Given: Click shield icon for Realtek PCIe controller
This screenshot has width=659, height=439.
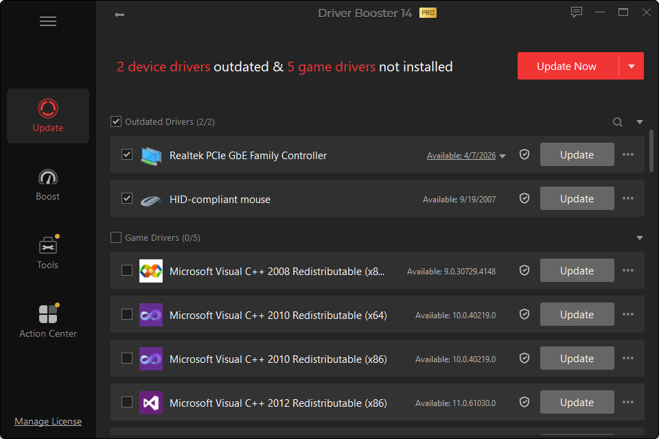Looking at the screenshot, I should pos(524,154).
